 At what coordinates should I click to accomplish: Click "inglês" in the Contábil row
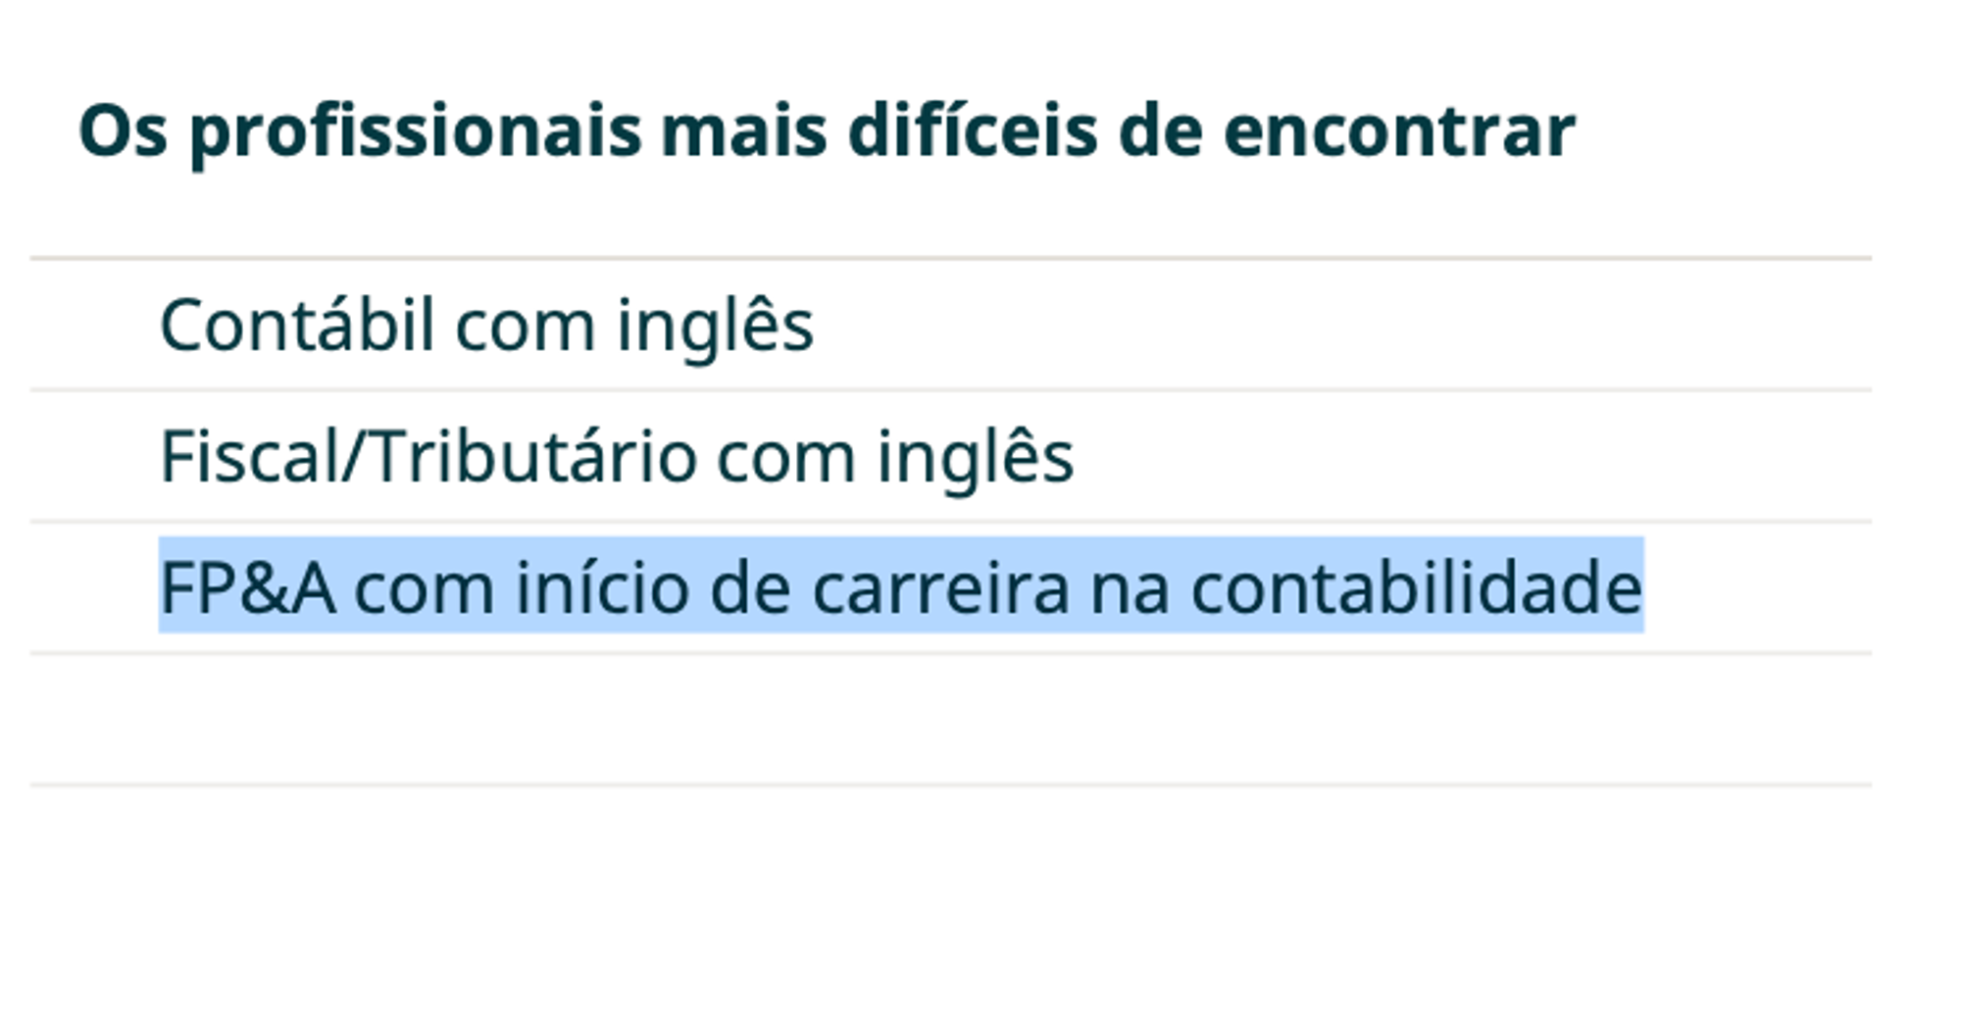715,326
